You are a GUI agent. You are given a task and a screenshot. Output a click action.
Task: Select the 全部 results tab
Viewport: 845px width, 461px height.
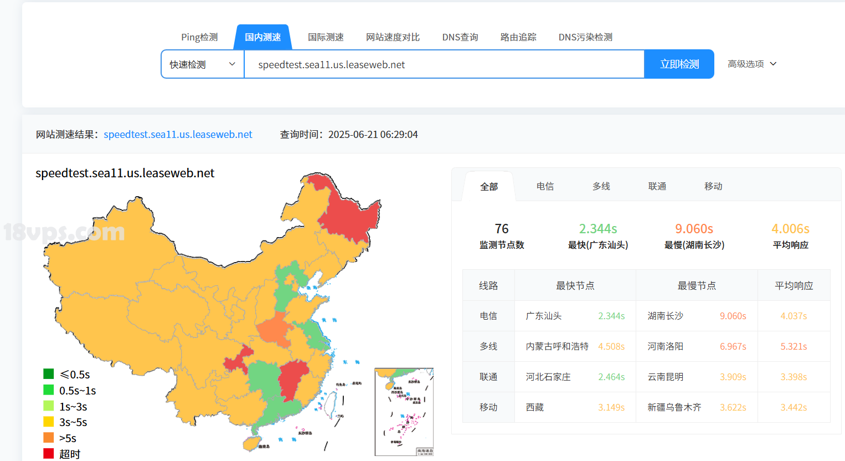489,187
